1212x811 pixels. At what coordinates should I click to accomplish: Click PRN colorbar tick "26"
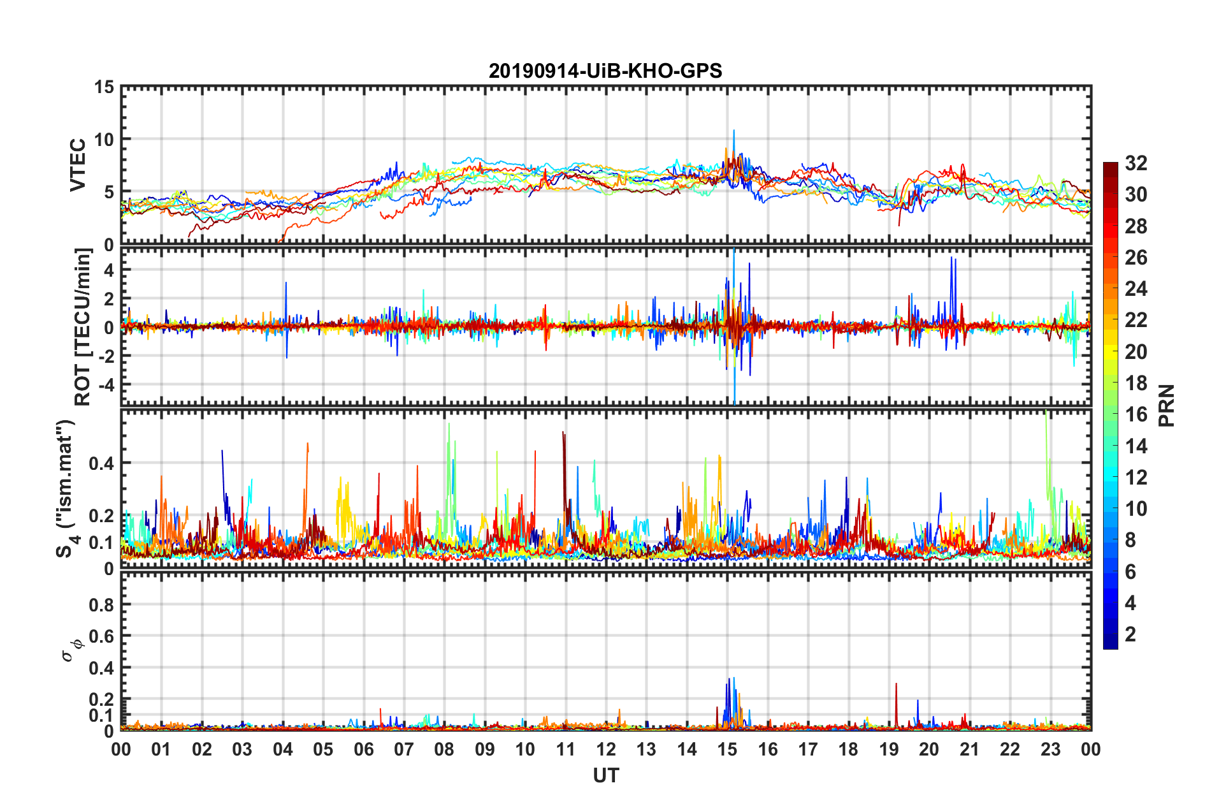coord(1136,258)
